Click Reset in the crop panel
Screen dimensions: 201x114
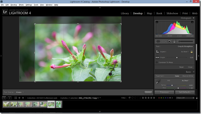pyautogui.click(x=181, y=67)
